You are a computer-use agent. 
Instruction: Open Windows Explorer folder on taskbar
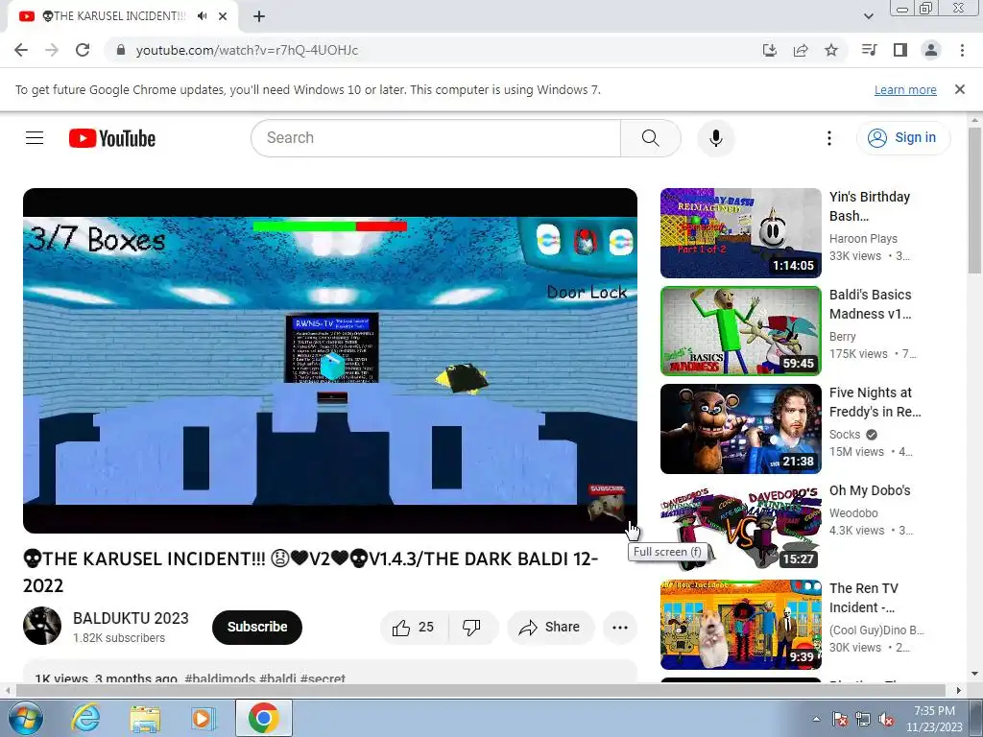pyautogui.click(x=145, y=718)
